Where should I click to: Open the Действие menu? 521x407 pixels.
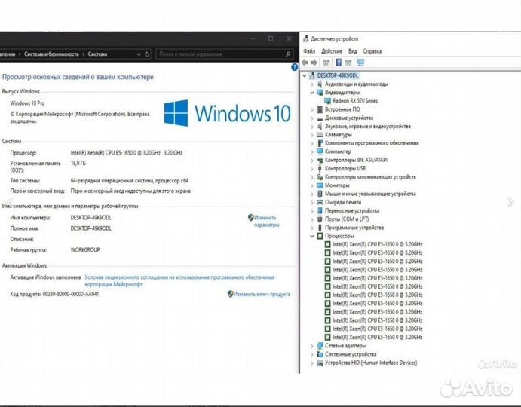click(332, 50)
